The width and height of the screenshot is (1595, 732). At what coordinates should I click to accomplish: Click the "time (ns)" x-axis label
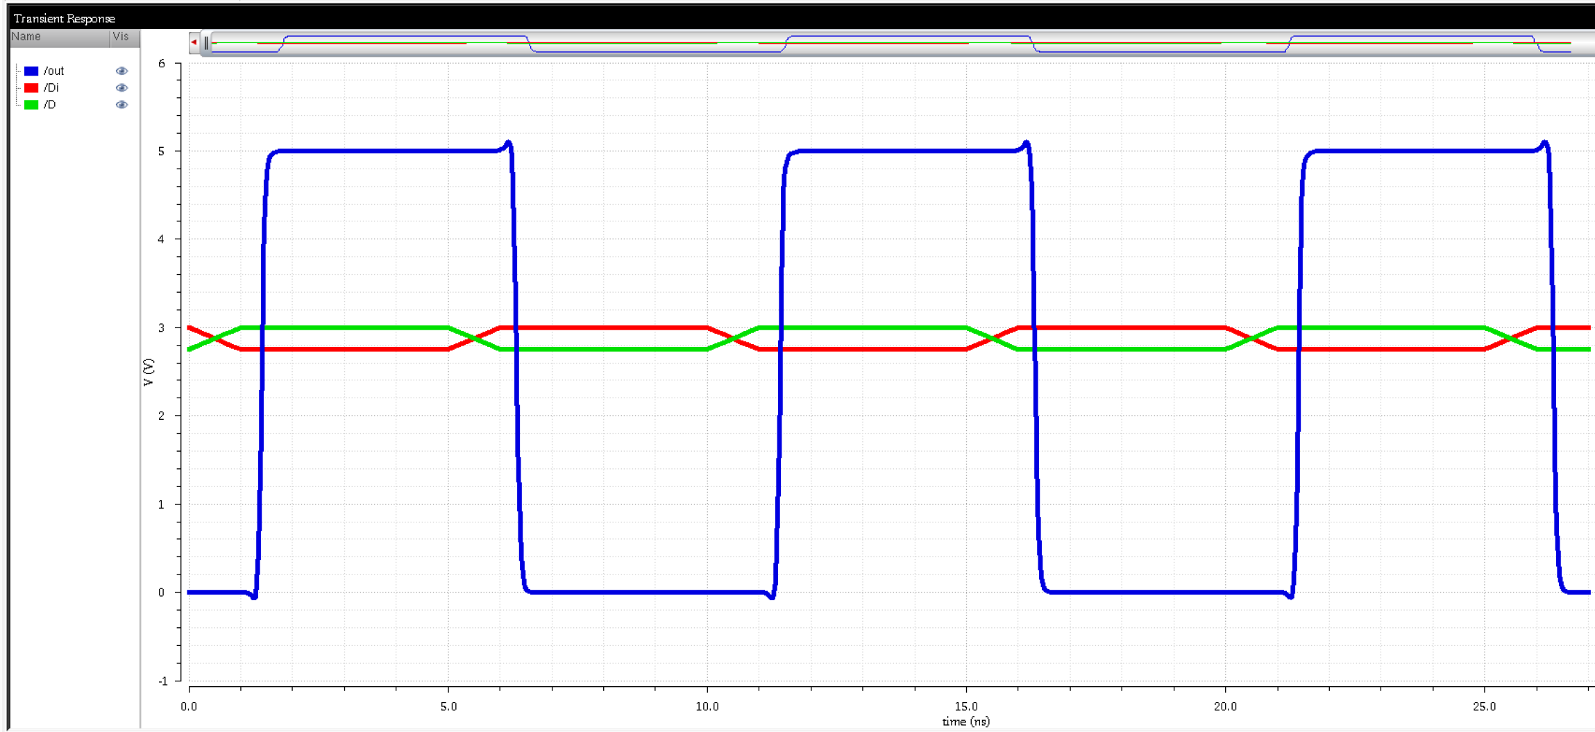pos(965,722)
